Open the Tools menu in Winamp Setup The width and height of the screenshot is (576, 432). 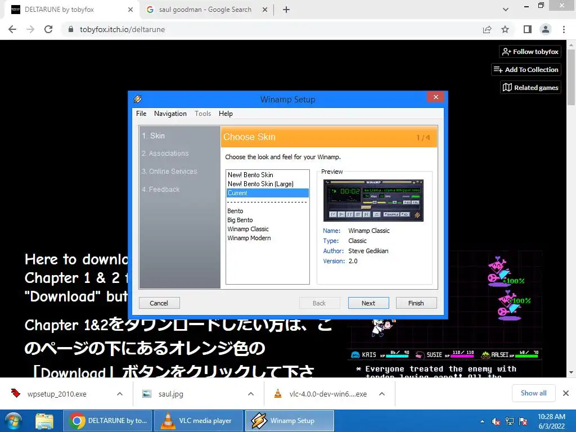[x=202, y=114]
